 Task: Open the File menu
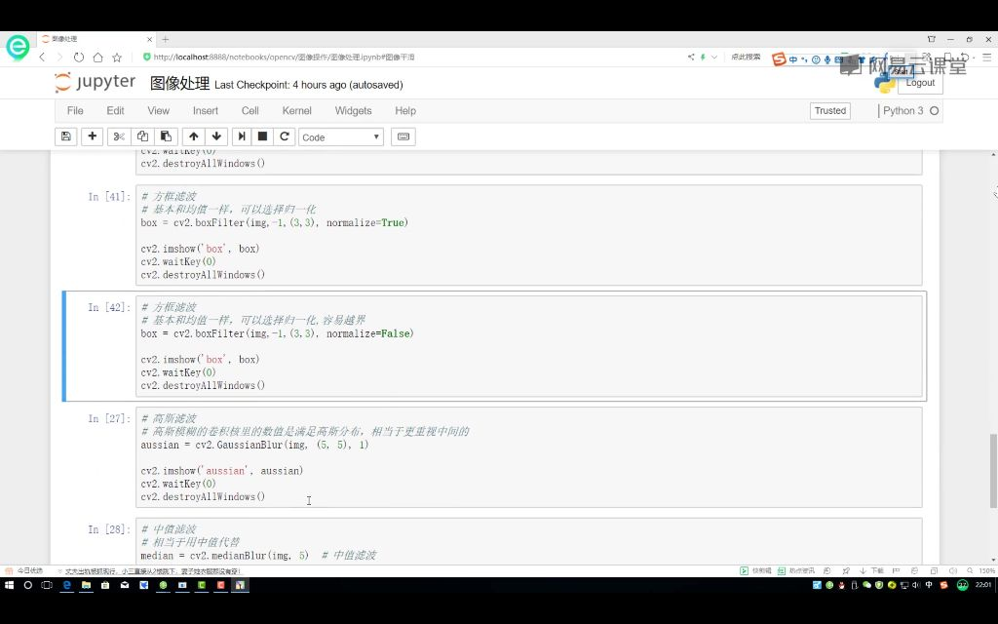click(75, 110)
